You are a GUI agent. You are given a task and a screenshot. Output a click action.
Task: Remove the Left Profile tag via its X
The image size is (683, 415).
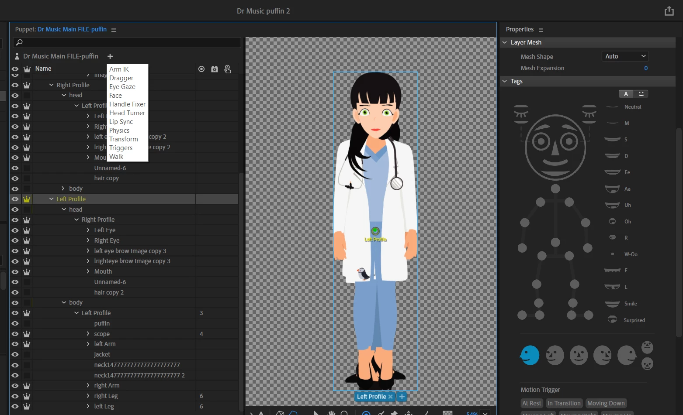coord(390,397)
